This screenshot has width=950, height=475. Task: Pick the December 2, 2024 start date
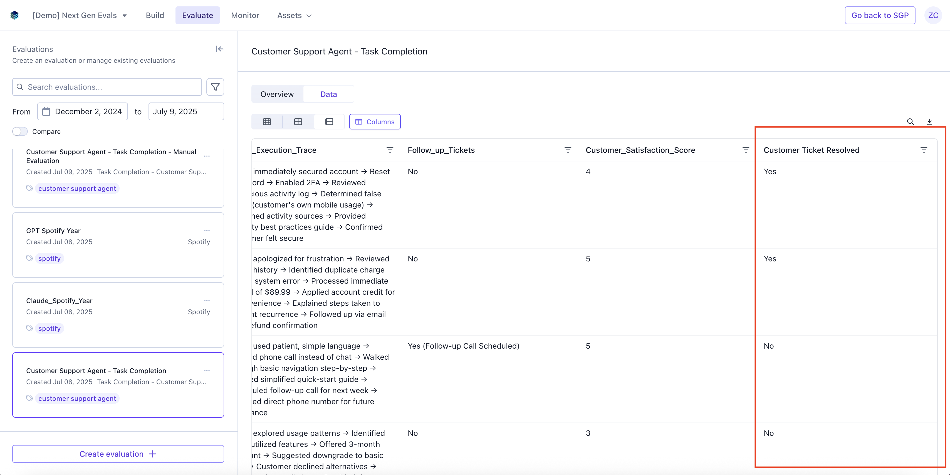point(83,112)
